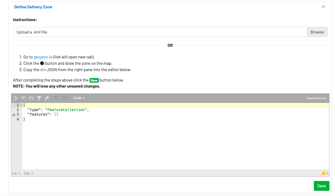The image size is (335, 196).
Task: Collapse the Define Delivery Zone chevron
Action: [x=323, y=7]
